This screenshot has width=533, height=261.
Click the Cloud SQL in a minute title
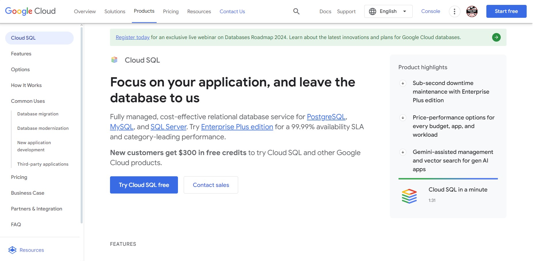coord(458,190)
